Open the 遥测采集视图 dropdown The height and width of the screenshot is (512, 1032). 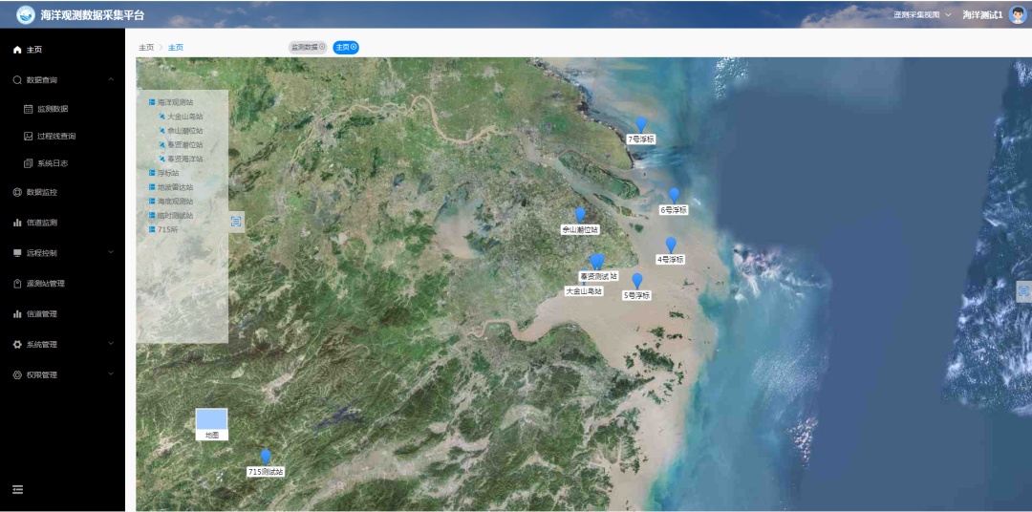922,14
